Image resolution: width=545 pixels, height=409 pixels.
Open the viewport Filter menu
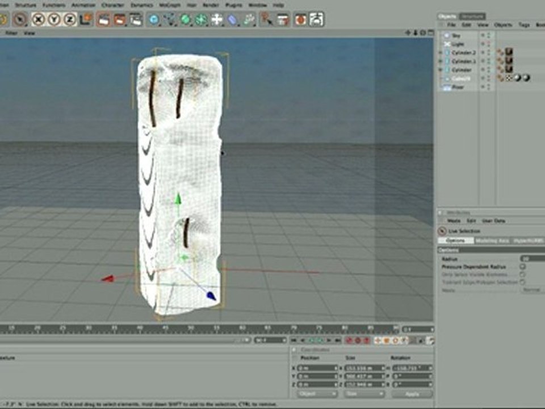tap(11, 33)
